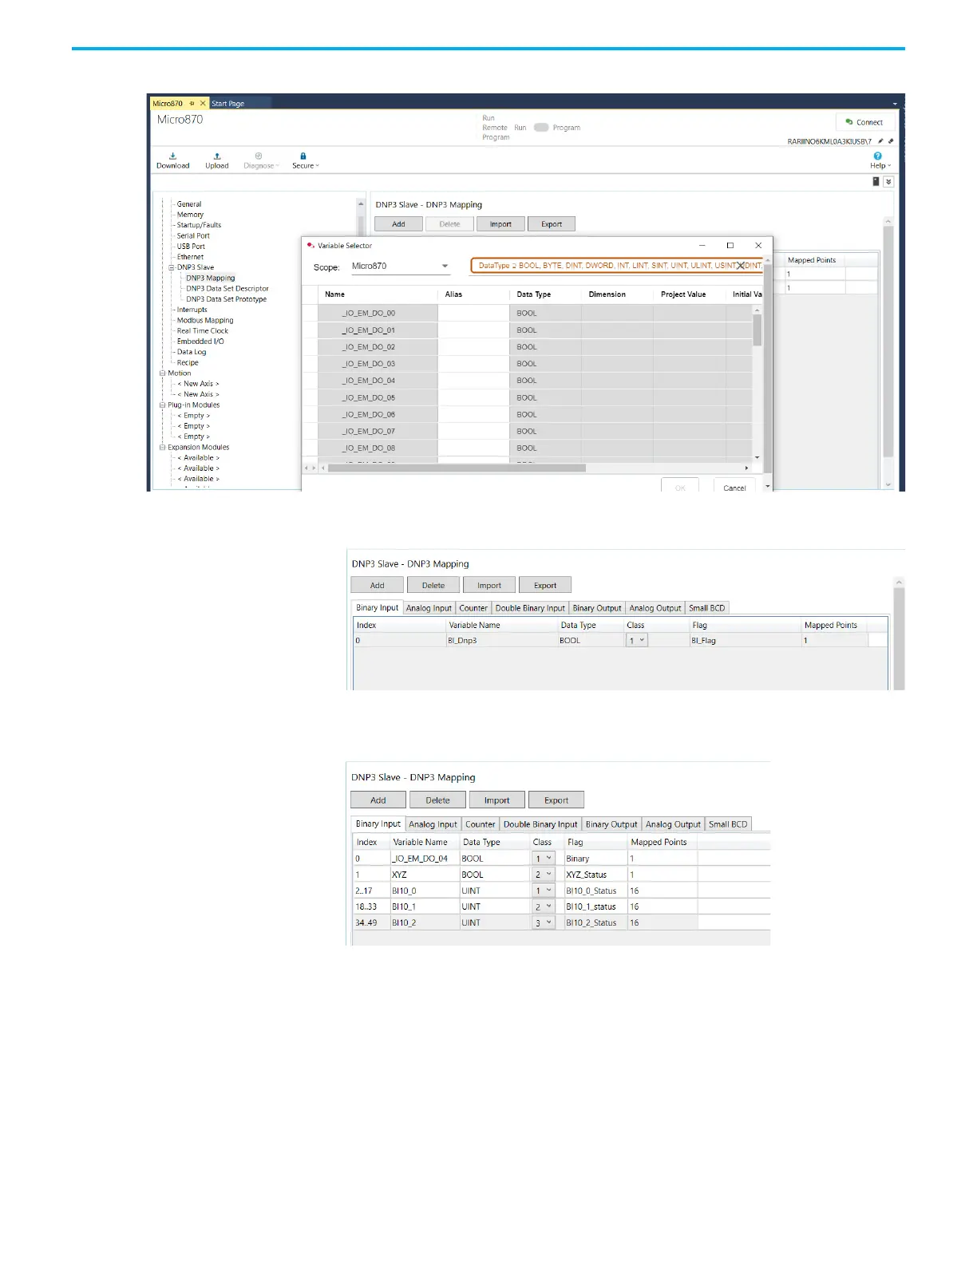Viewport: 977px width, 1264px height.
Task: Click the pin icon on the Micro870 tab
Action: (192, 103)
